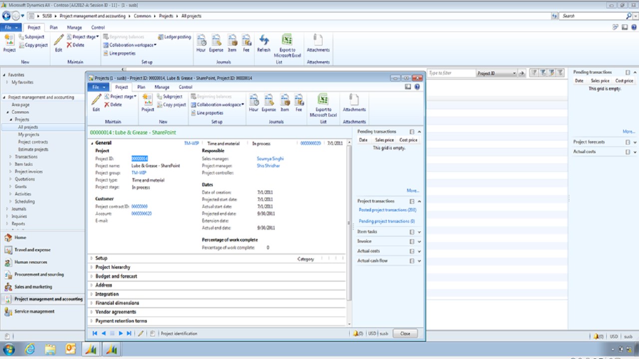Viewport: 639px width, 359px height.
Task: Click the Close button in dialog
Action: click(x=405, y=334)
